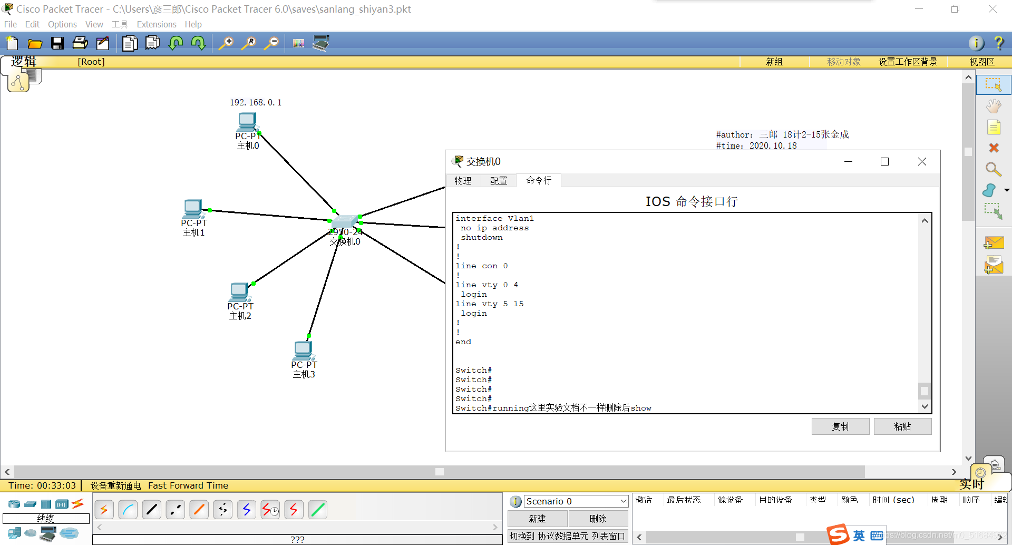Viewport: 1012px width, 545px height.
Task: Pick the orange fiber cable
Action: 199,510
